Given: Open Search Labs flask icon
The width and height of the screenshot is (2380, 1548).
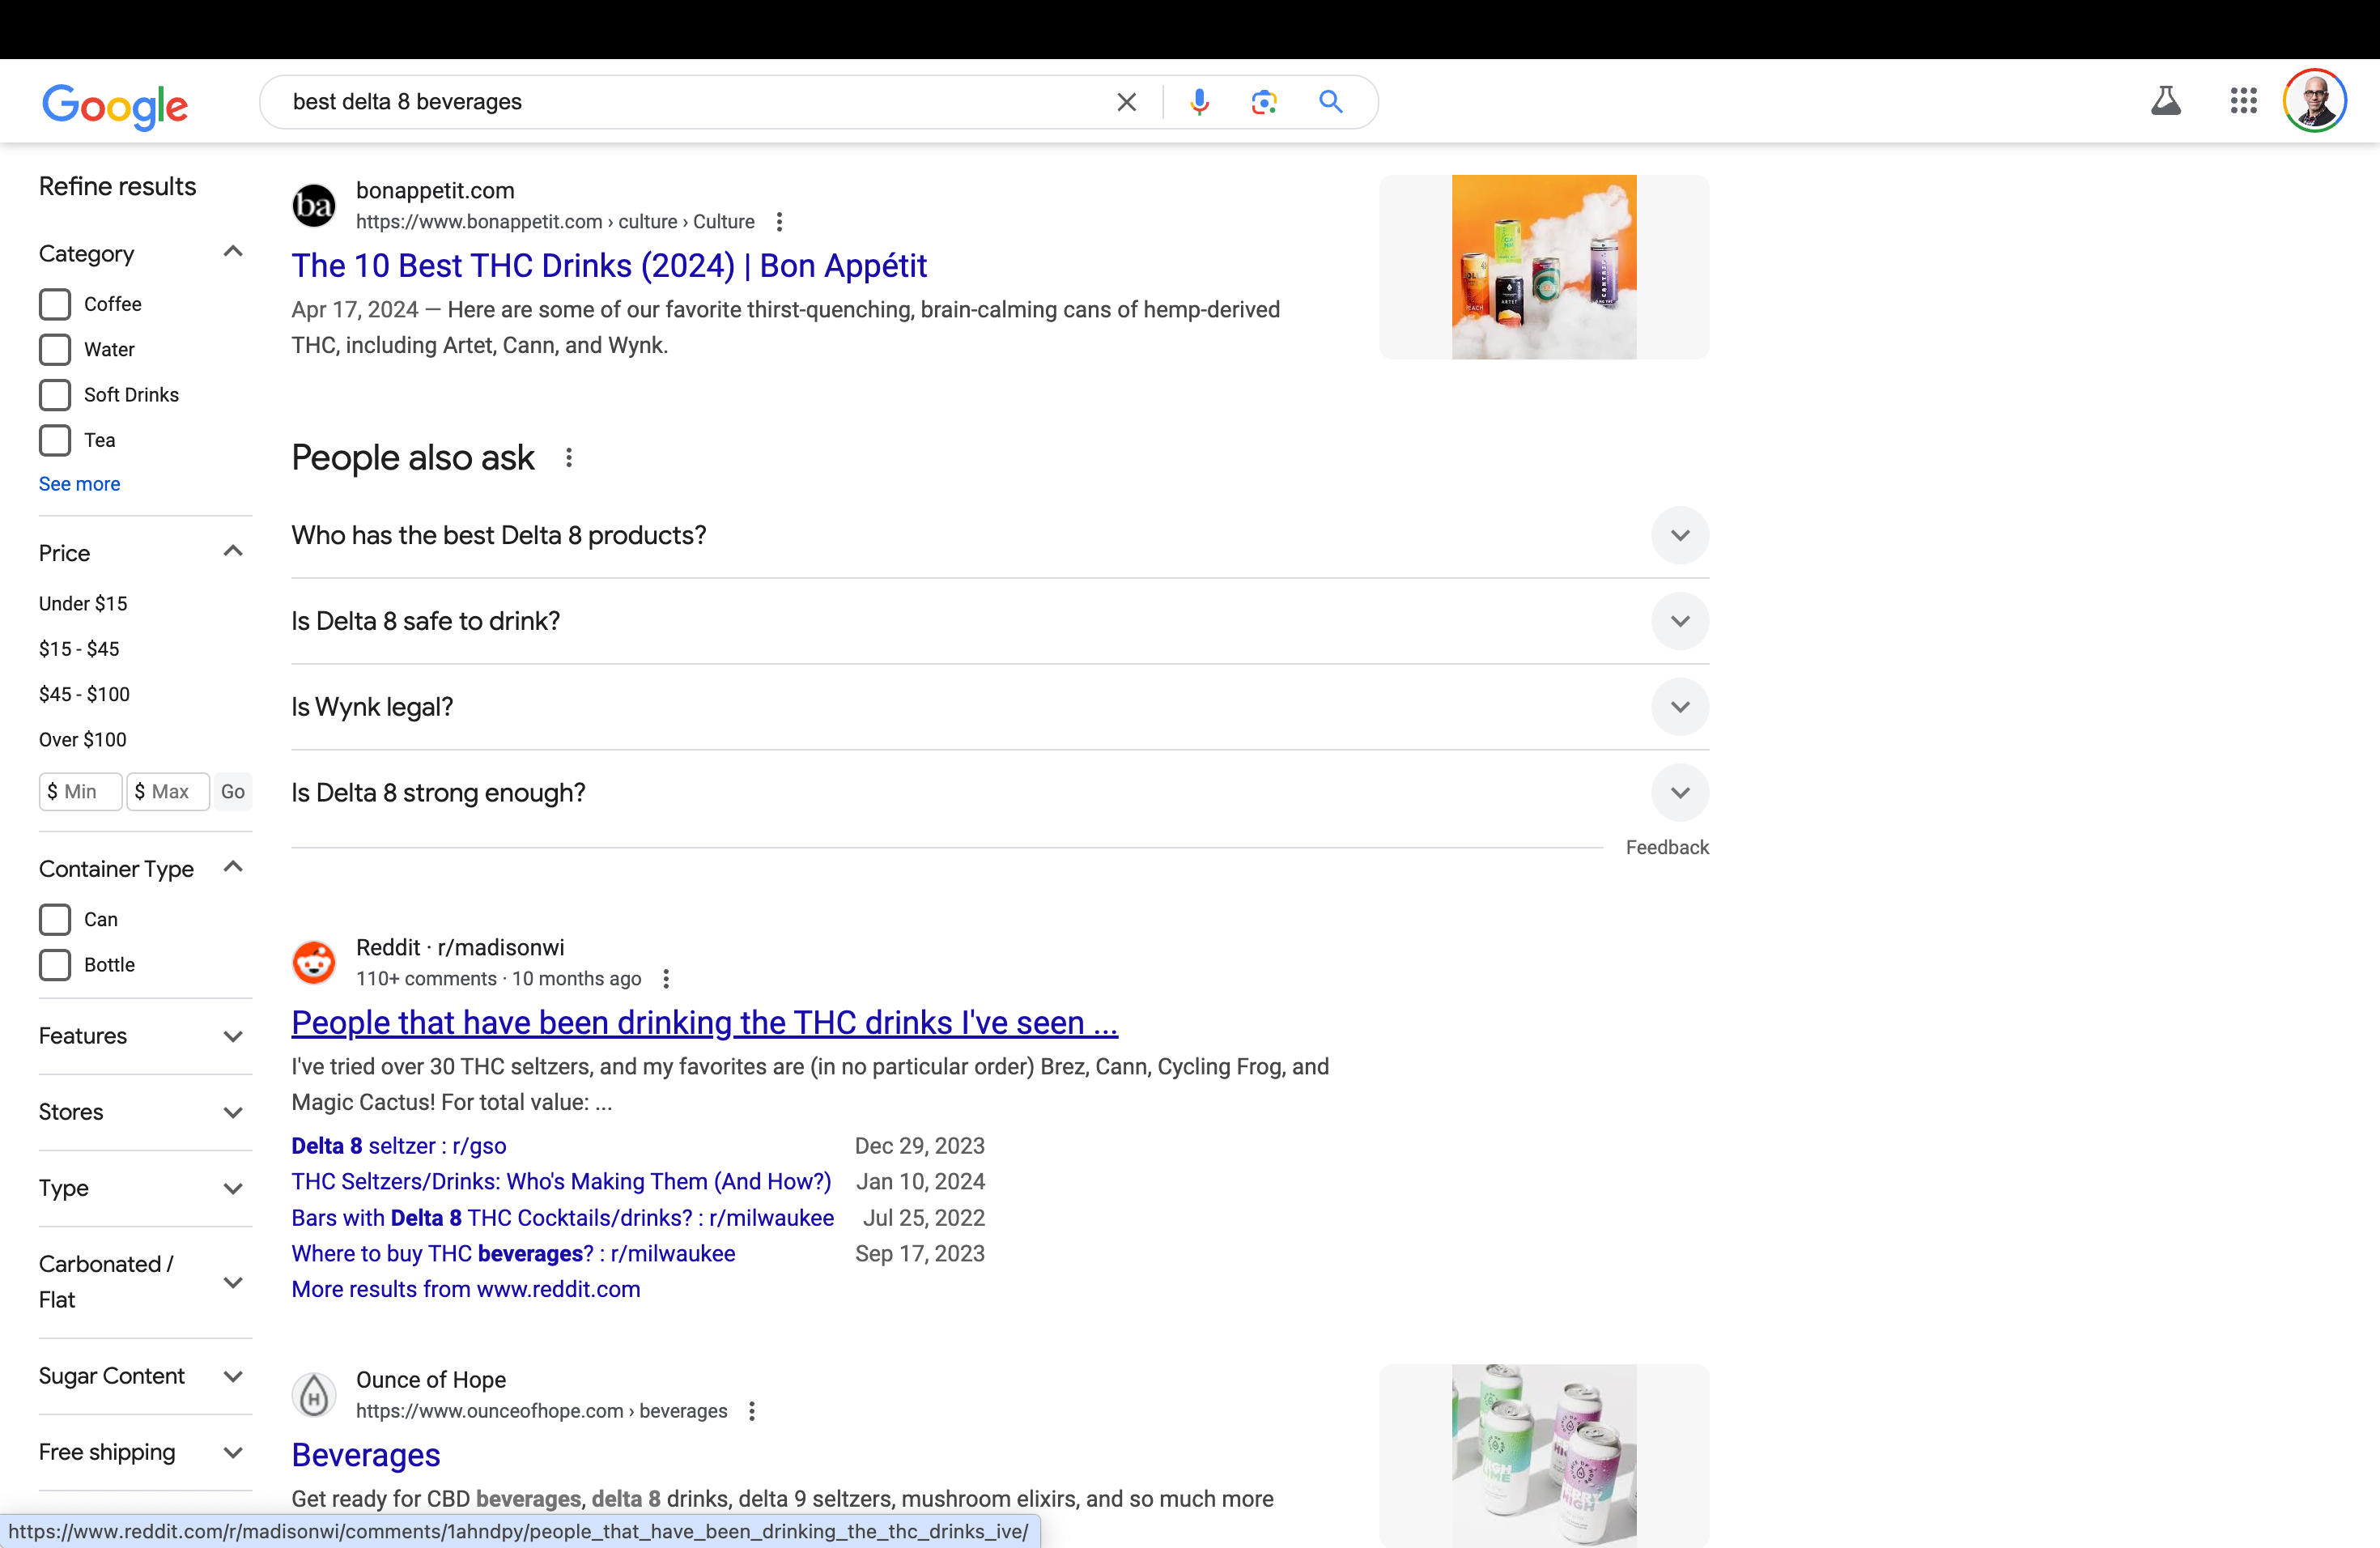Looking at the screenshot, I should pos(2165,101).
